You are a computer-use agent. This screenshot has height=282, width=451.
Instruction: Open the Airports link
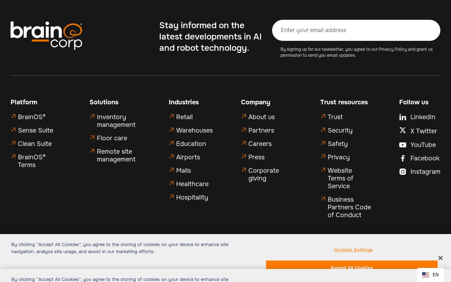(188, 157)
